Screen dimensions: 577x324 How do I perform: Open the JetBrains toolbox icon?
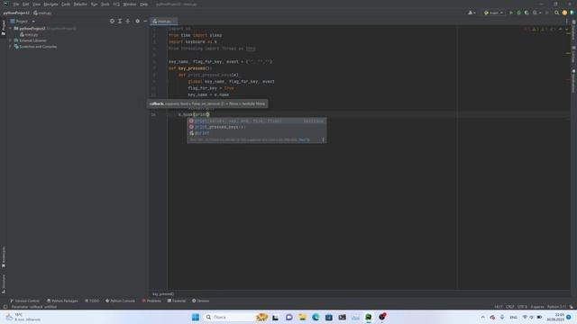pos(572,13)
